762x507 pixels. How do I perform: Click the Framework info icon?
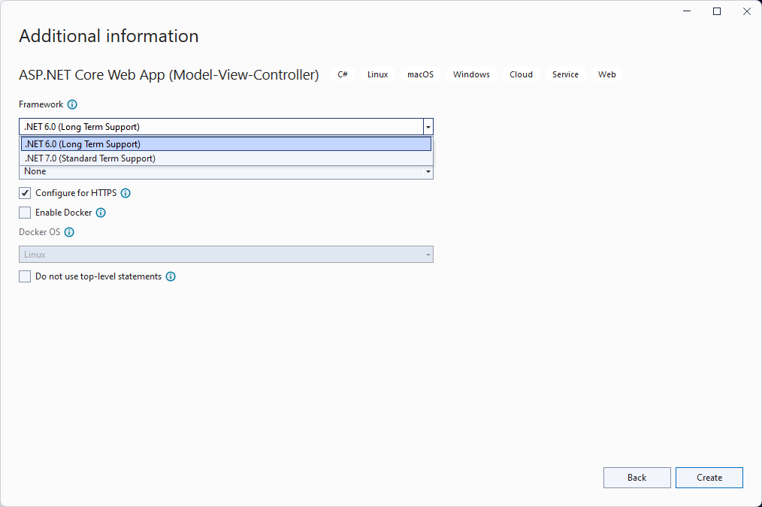(x=72, y=104)
